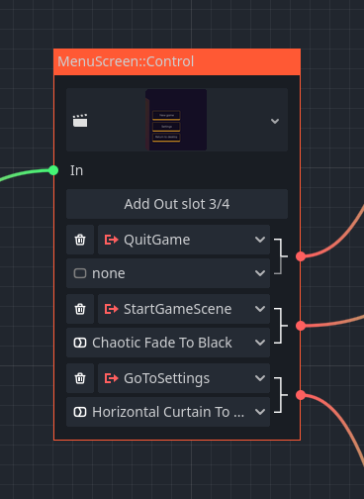
Task: Open the GoToSettings signal dropdown
Action: click(184, 378)
